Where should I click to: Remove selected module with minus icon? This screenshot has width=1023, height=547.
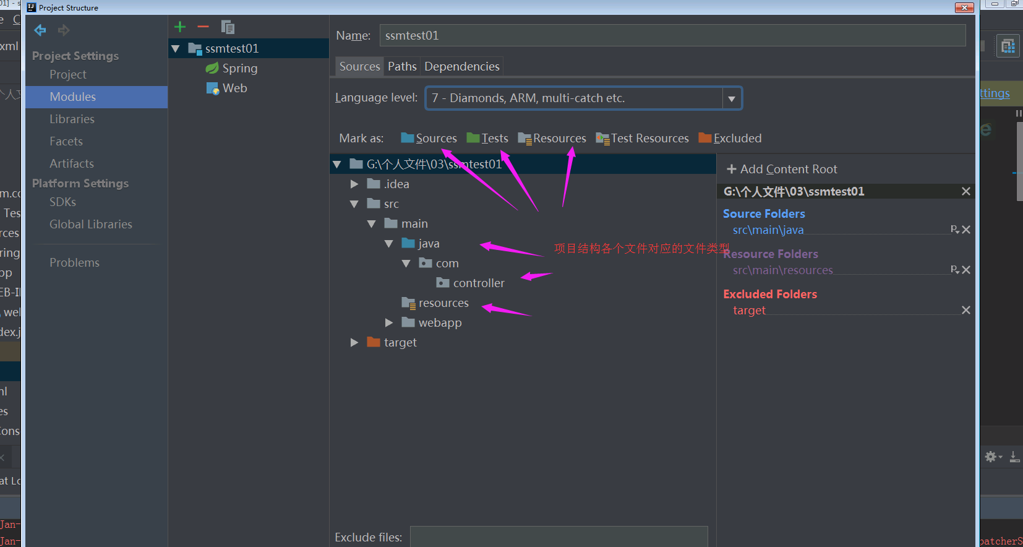click(203, 27)
